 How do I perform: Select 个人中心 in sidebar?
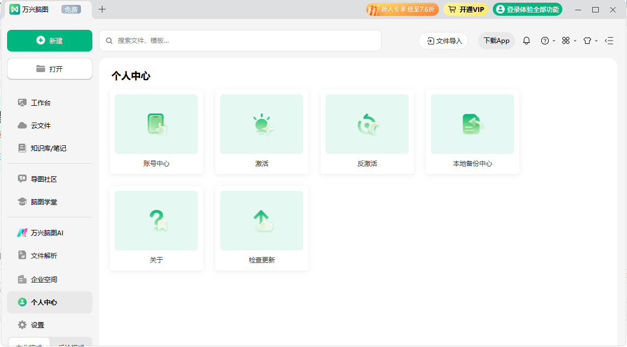(49, 302)
